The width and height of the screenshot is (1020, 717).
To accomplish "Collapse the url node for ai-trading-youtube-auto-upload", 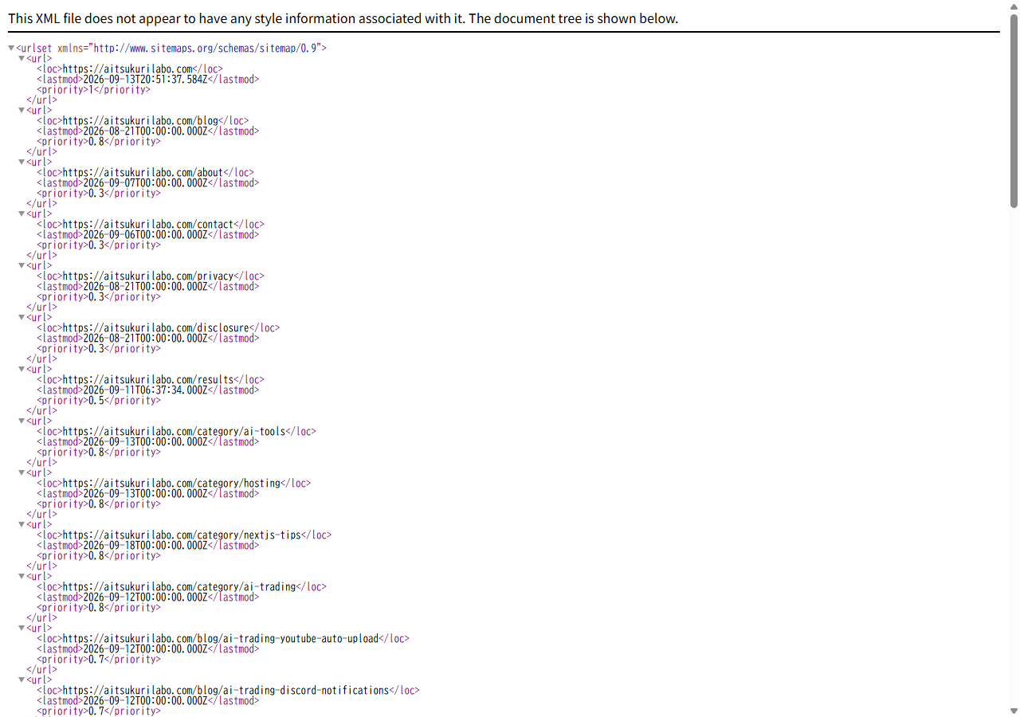I will point(22,629).
